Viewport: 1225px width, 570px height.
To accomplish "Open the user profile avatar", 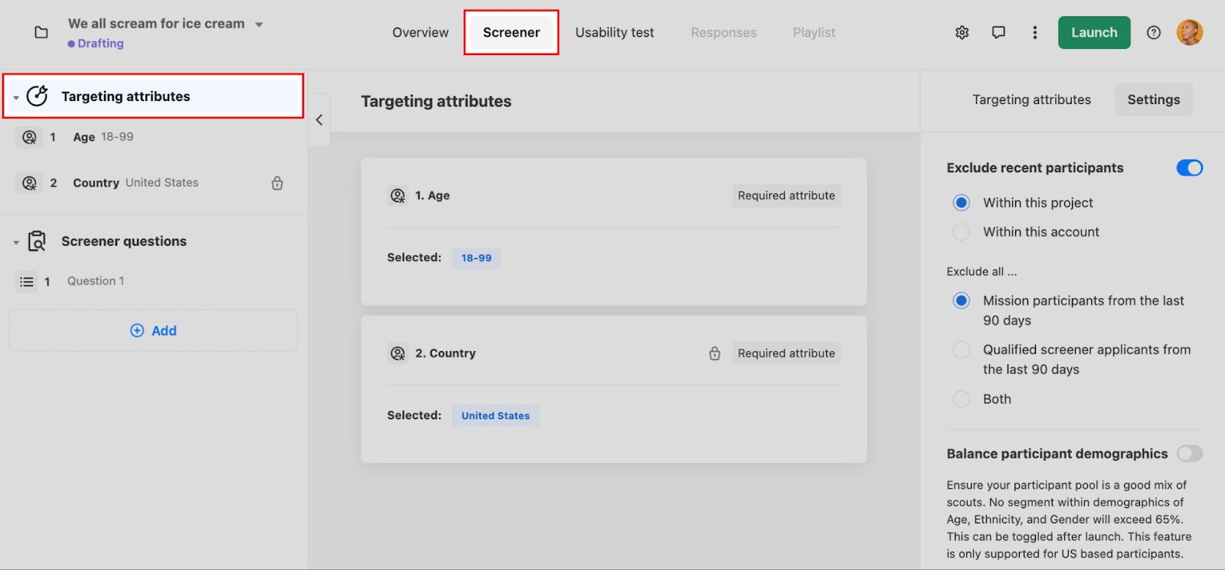I will click(1190, 32).
